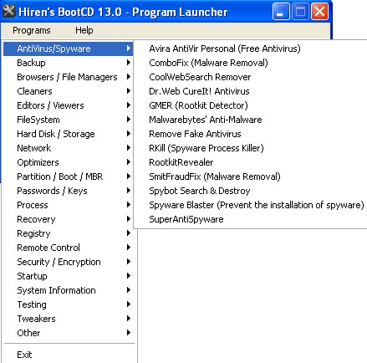
Task: Open the Network submenu
Action: [x=68, y=148]
